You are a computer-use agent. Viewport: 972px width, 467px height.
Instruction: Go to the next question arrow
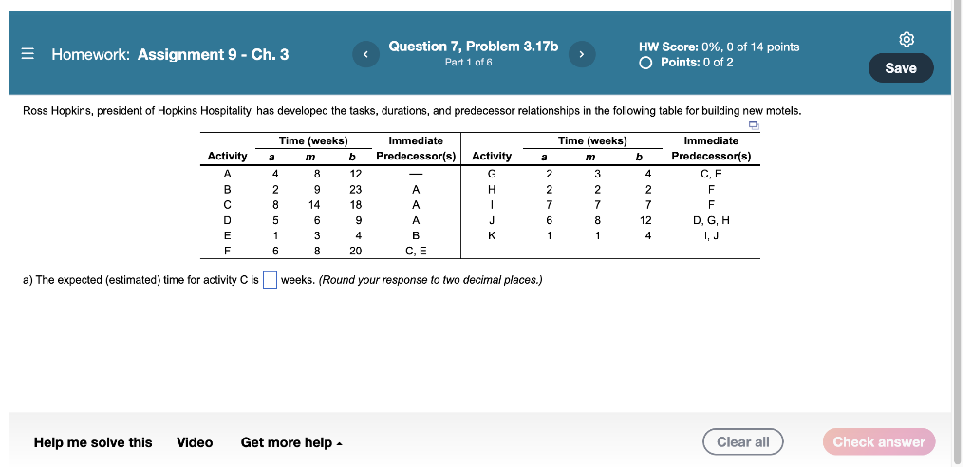point(583,55)
